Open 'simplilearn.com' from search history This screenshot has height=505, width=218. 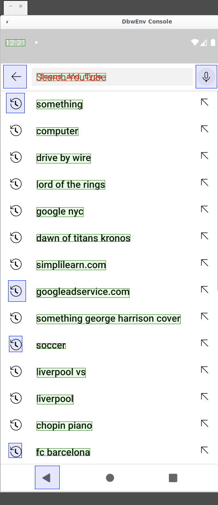click(71, 265)
